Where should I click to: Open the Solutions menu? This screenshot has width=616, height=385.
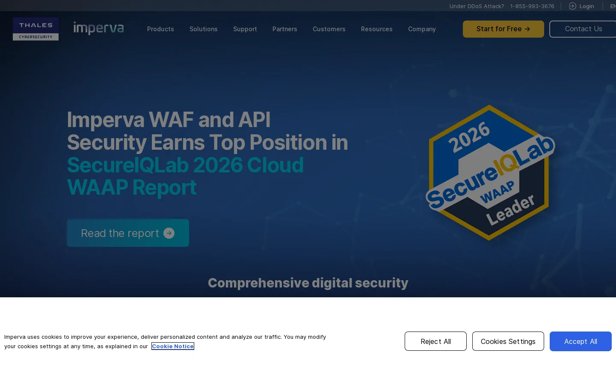(x=204, y=29)
